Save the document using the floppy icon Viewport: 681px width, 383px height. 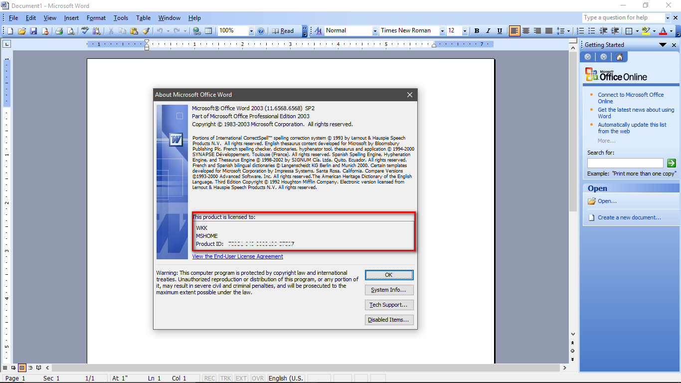[33, 31]
